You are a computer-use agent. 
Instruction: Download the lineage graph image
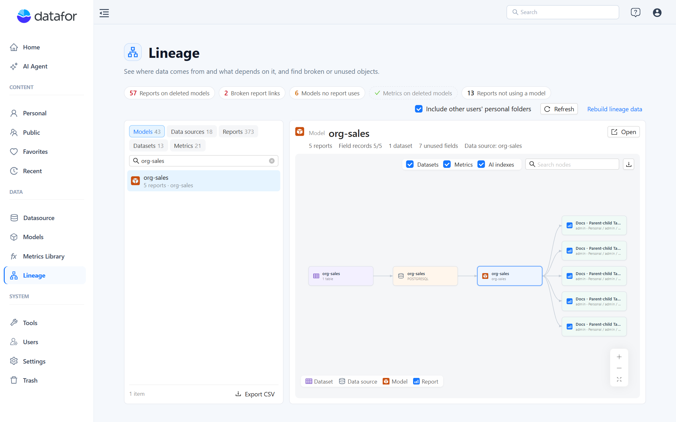[x=628, y=164]
